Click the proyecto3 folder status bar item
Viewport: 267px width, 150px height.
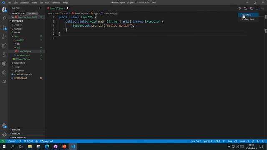click(x=47, y=141)
